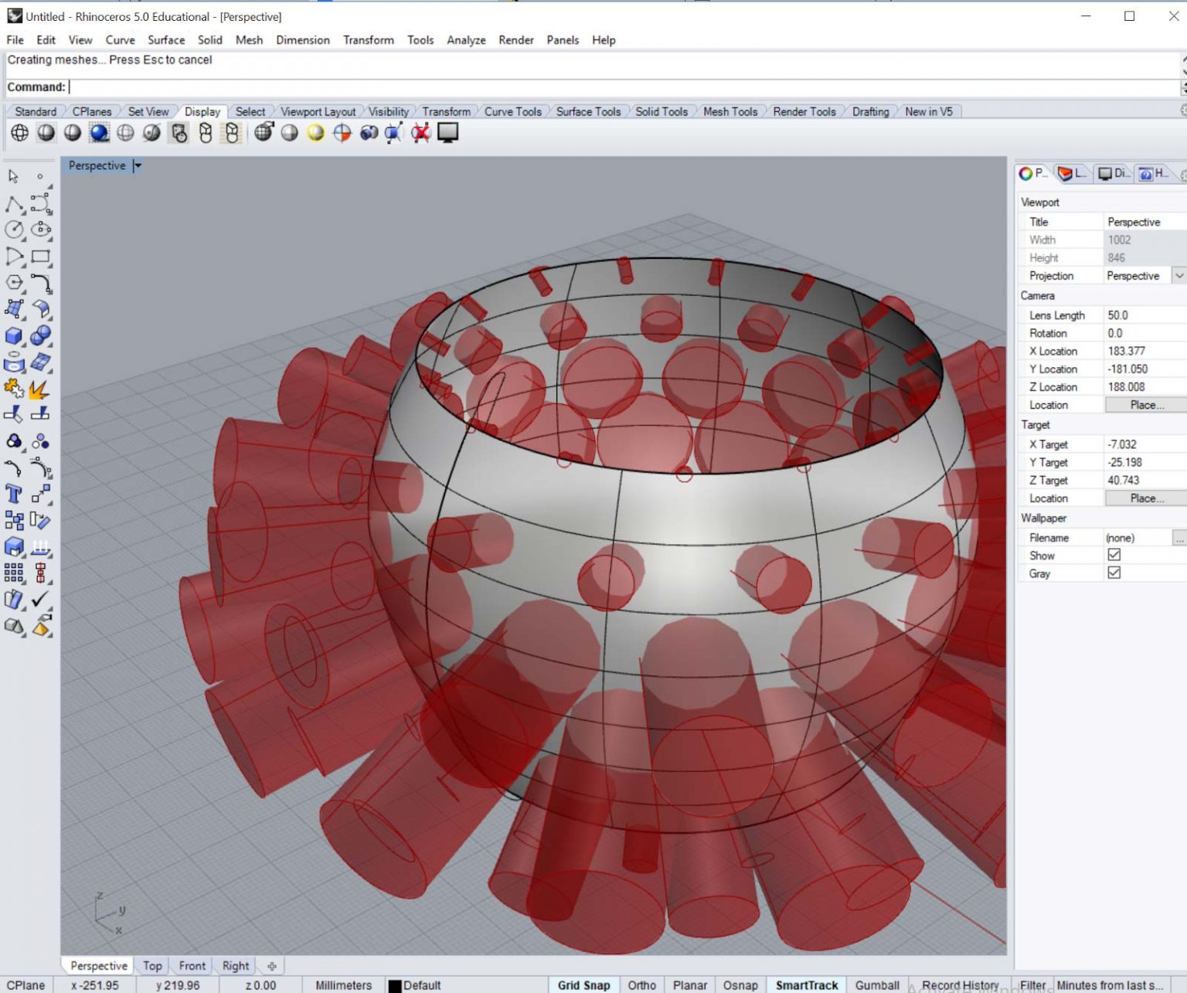Select the Text tool on the left toolbar
Screen dimensions: 1187x993
[12, 493]
